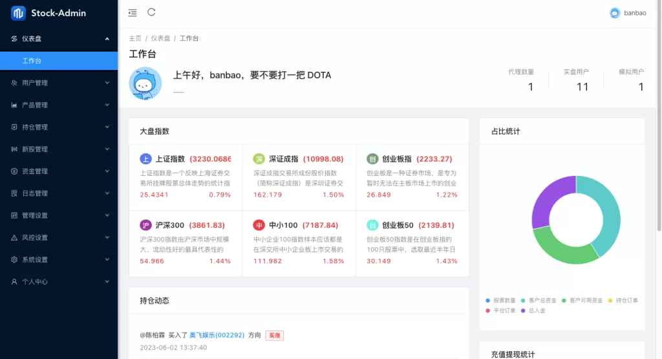Click the teal 创 badge of 创业板50
The height and width of the screenshot is (359, 662).
pos(372,225)
